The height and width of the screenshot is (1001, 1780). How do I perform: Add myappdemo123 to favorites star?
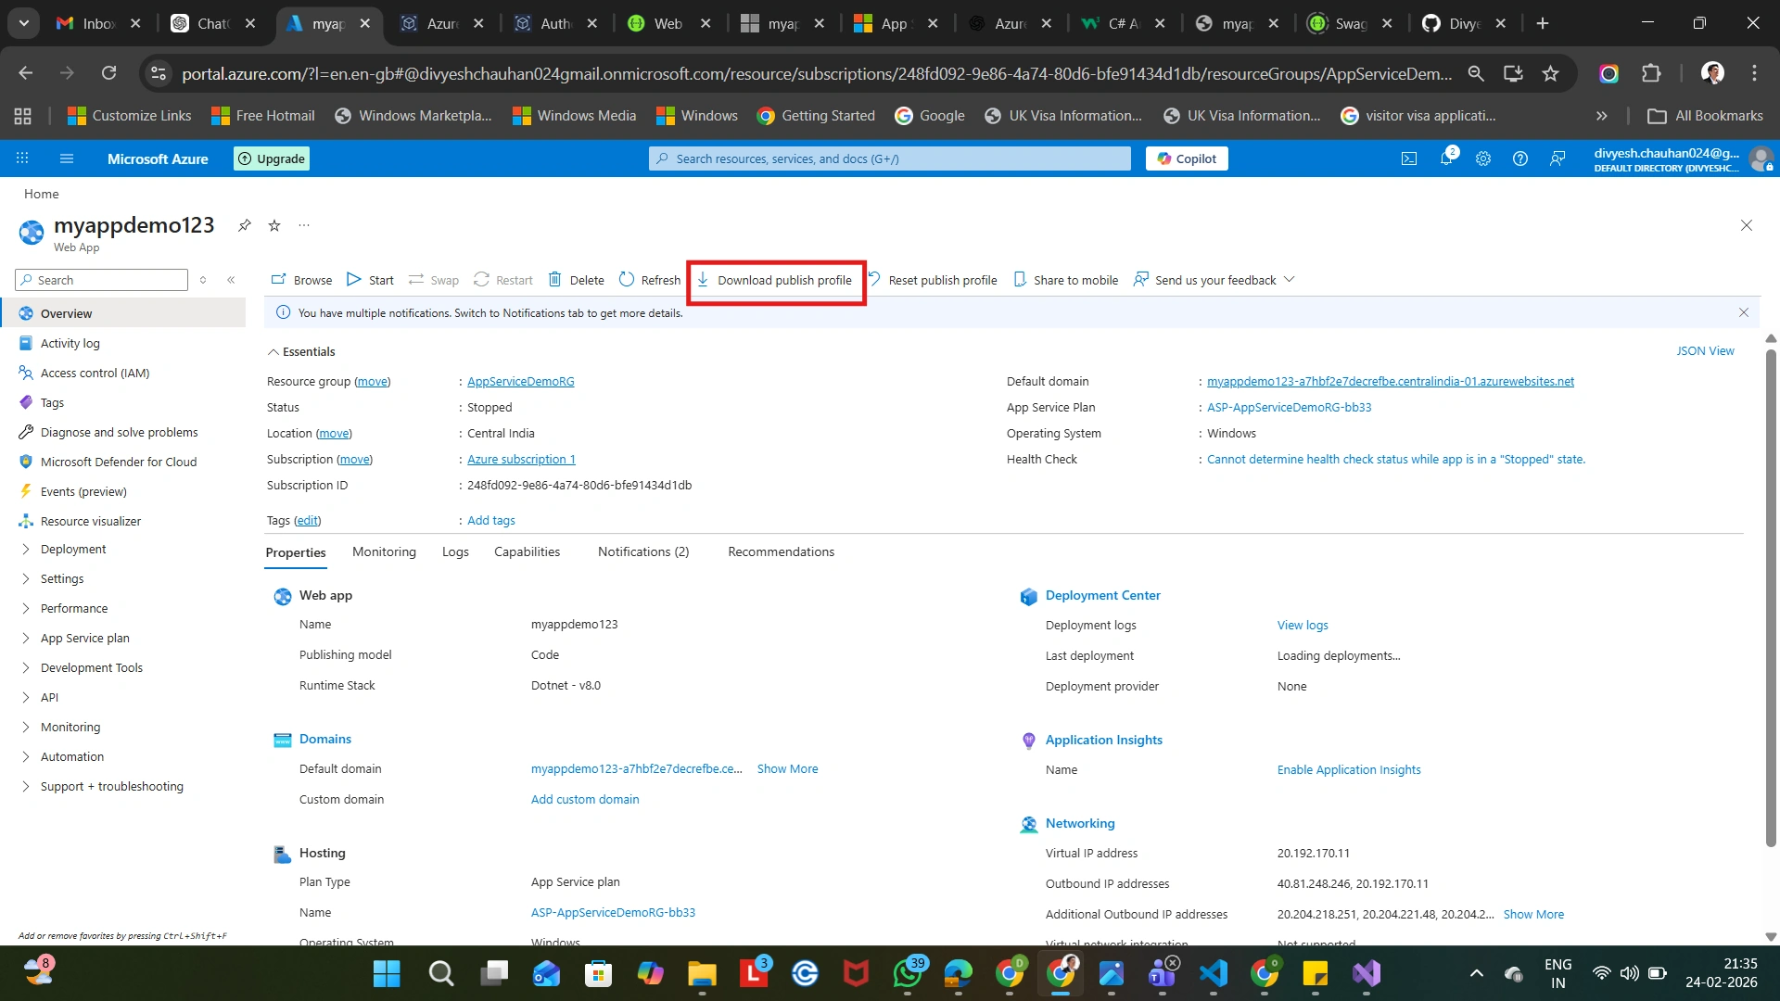274,225
